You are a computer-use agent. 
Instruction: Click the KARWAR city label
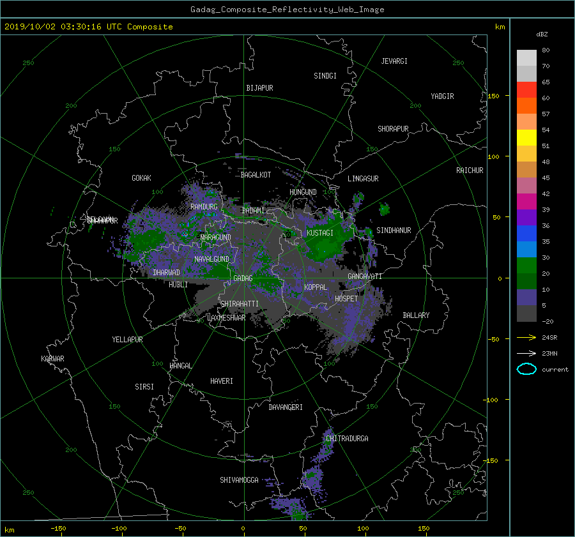(52, 359)
